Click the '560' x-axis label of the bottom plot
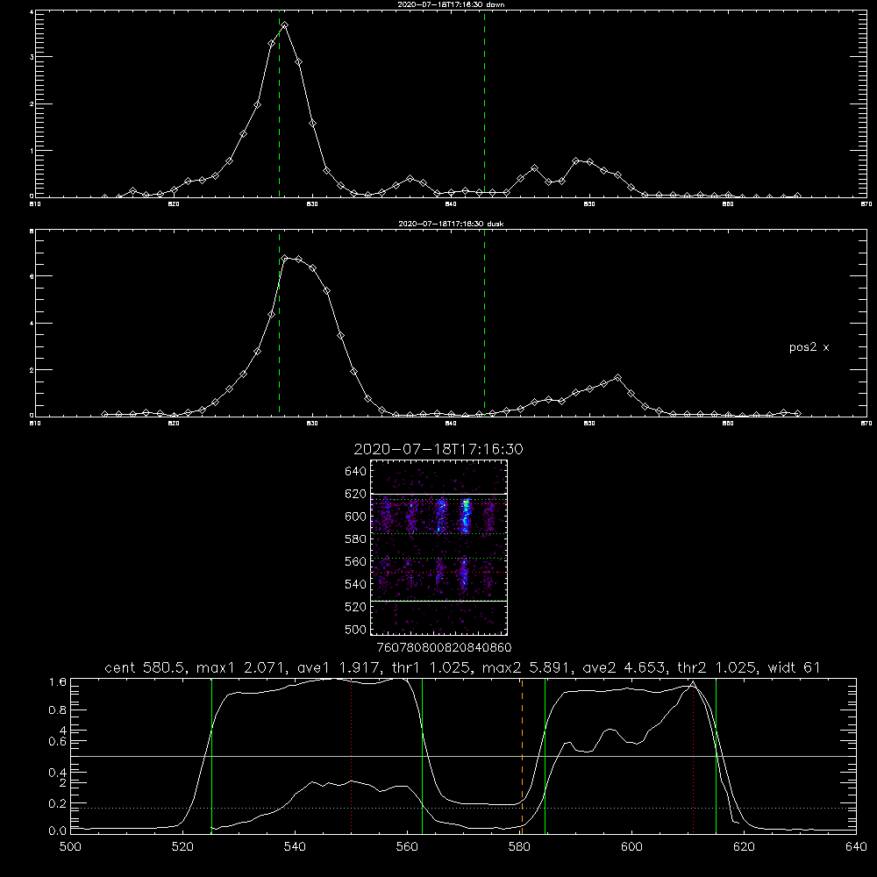This screenshot has height=877, width=877. pyautogui.click(x=407, y=847)
